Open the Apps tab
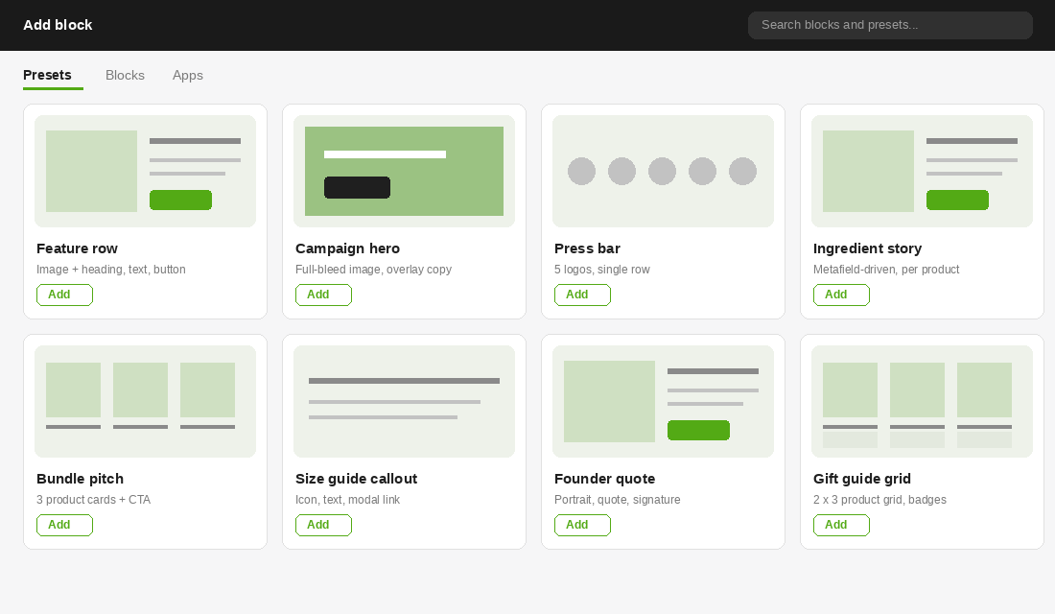Viewport: 1055px width, 614px height. 188,76
